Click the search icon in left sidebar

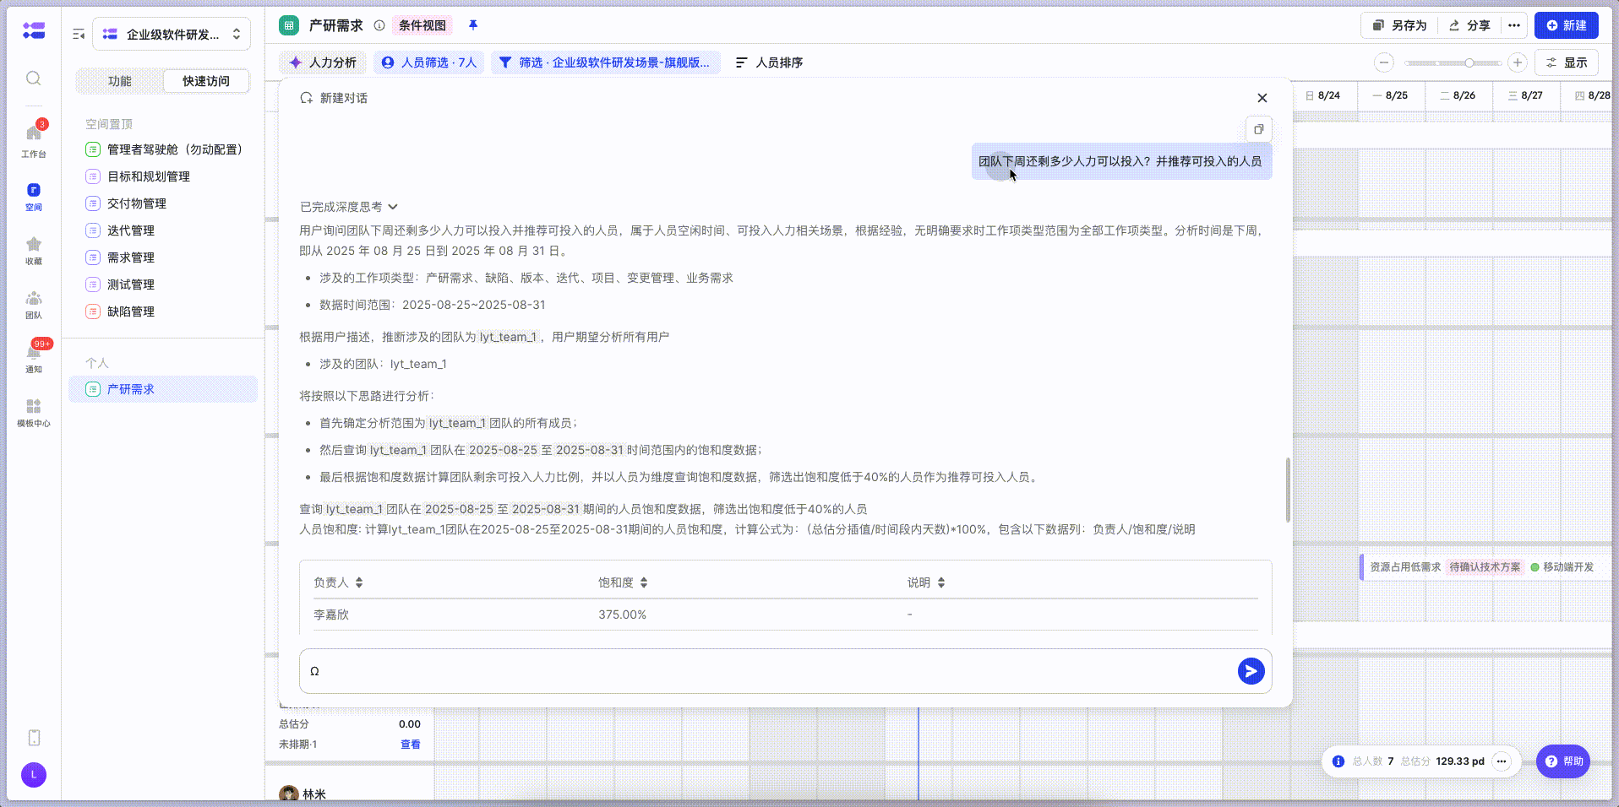point(34,79)
